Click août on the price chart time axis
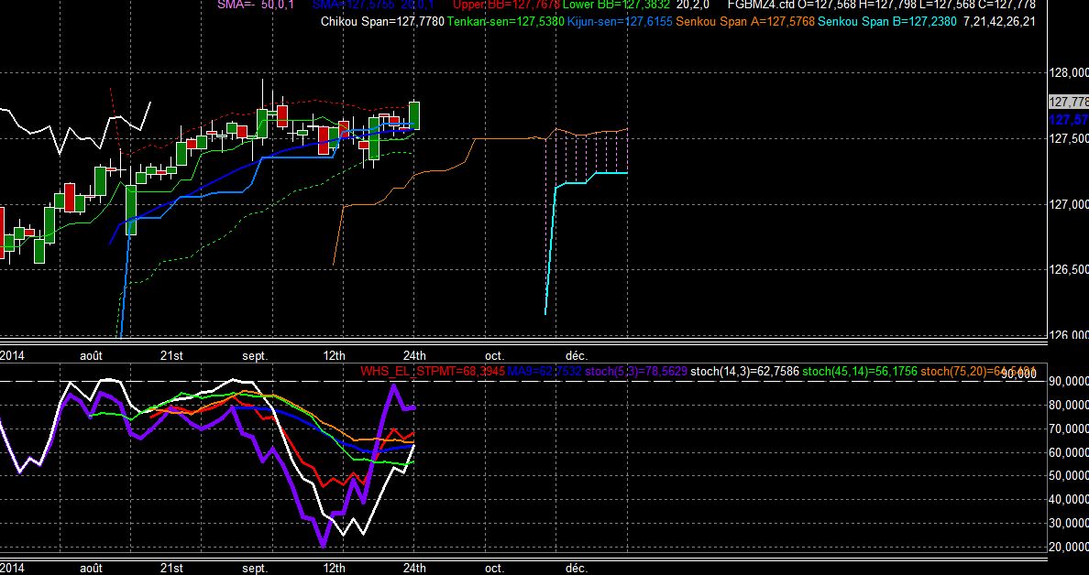The image size is (1089, 575). click(x=91, y=356)
